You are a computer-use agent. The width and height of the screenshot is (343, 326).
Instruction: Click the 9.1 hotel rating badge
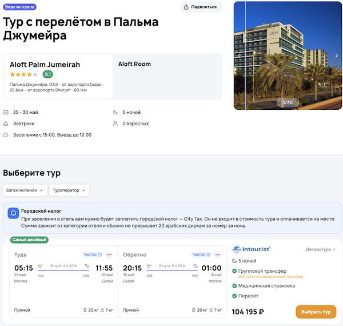pos(48,74)
